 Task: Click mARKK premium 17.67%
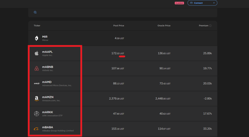(207, 114)
